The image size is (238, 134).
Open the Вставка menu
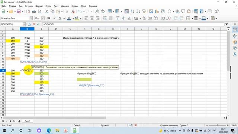[x=29, y=6]
